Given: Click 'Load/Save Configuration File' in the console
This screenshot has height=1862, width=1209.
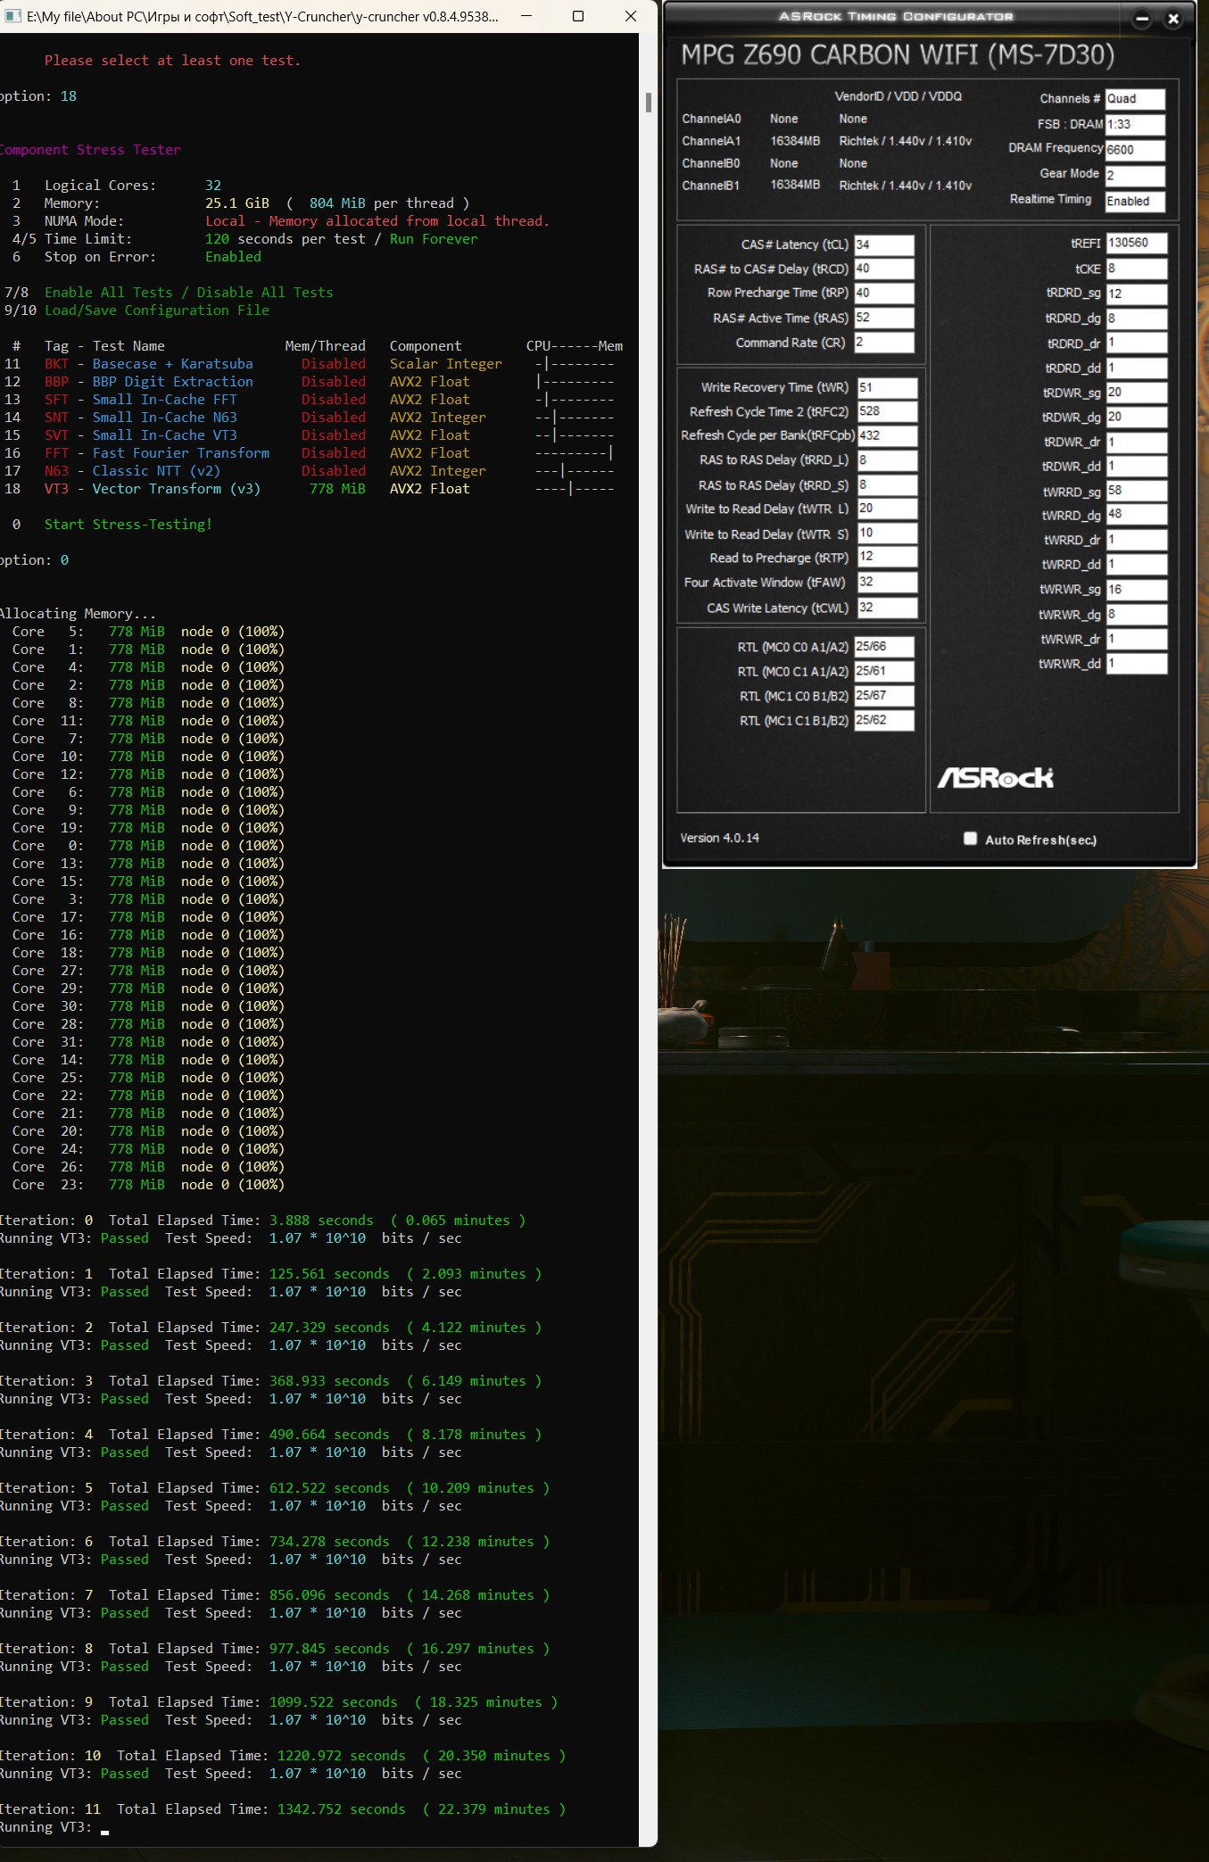Looking at the screenshot, I should pyautogui.click(x=157, y=310).
